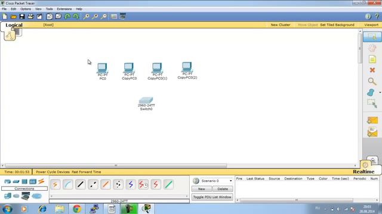Viewport: 382px width, 214px height.
Task: Expand the Draw Polygon tool arrow
Action: 380,93
